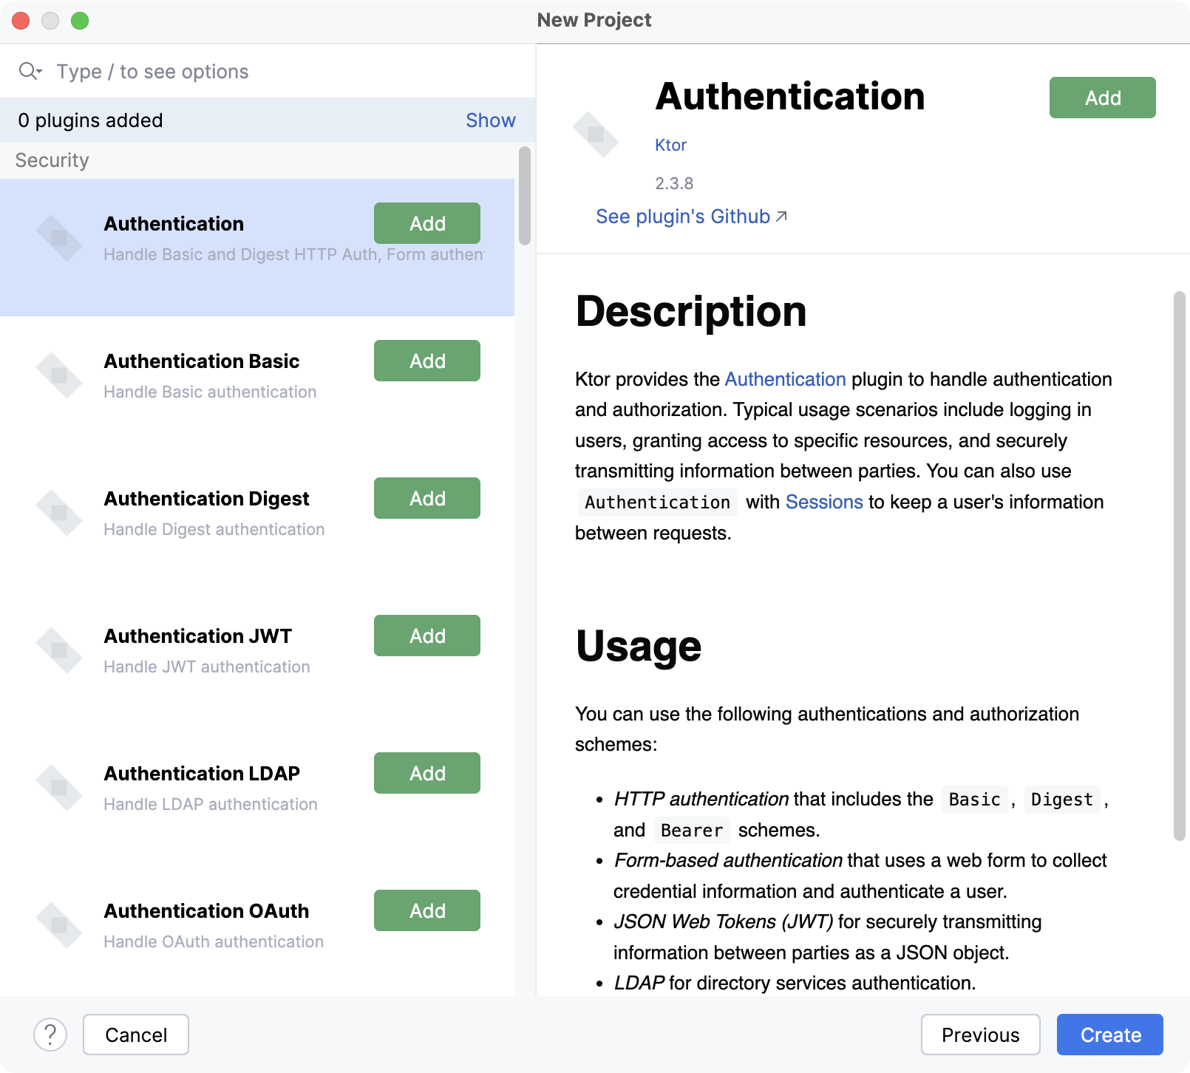
Task: Add the Authentication OAuth plugin
Action: (426, 910)
